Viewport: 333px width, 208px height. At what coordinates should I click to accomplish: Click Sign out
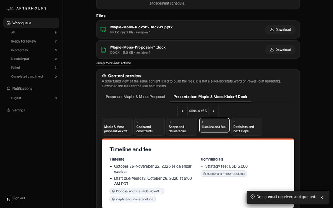click(x=19, y=198)
